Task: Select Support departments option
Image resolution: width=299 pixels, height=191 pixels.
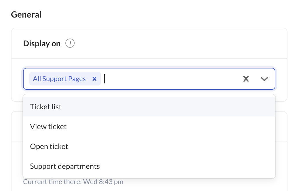Action: click(149, 166)
